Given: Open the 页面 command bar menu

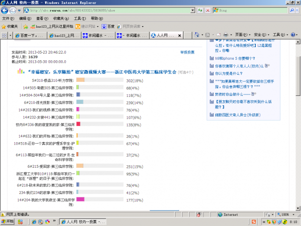Looking at the screenshot, I should 243,35.
